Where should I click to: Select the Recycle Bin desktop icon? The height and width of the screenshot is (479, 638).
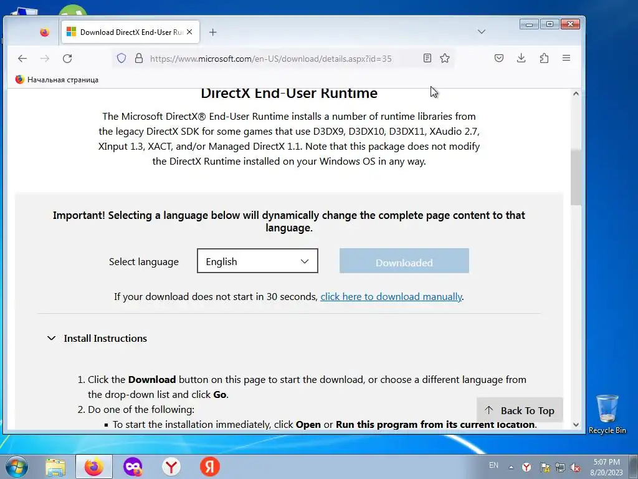click(607, 414)
